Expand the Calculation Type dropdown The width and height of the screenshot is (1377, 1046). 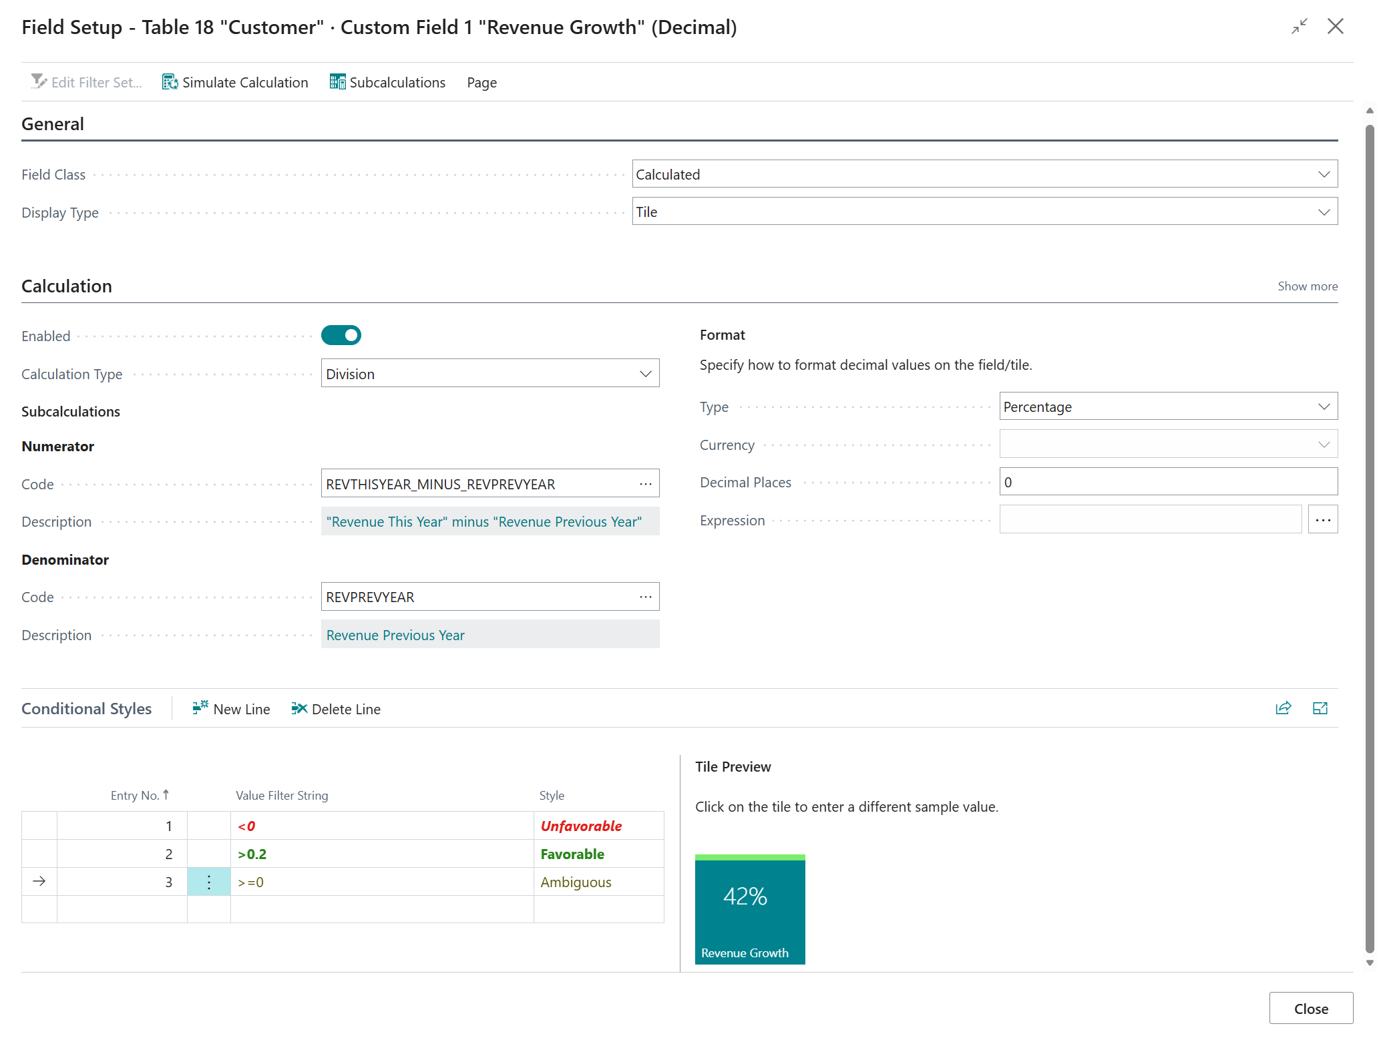tap(489, 374)
